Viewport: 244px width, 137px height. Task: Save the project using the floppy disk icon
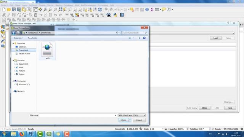14,10
